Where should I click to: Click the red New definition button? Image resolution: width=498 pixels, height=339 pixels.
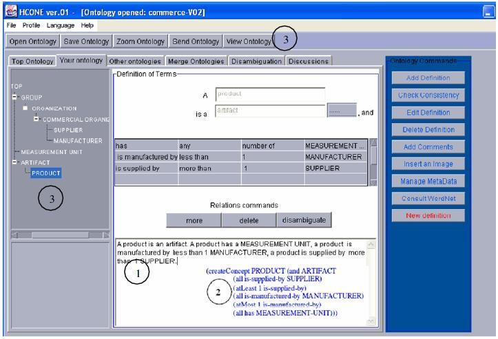pos(428,216)
